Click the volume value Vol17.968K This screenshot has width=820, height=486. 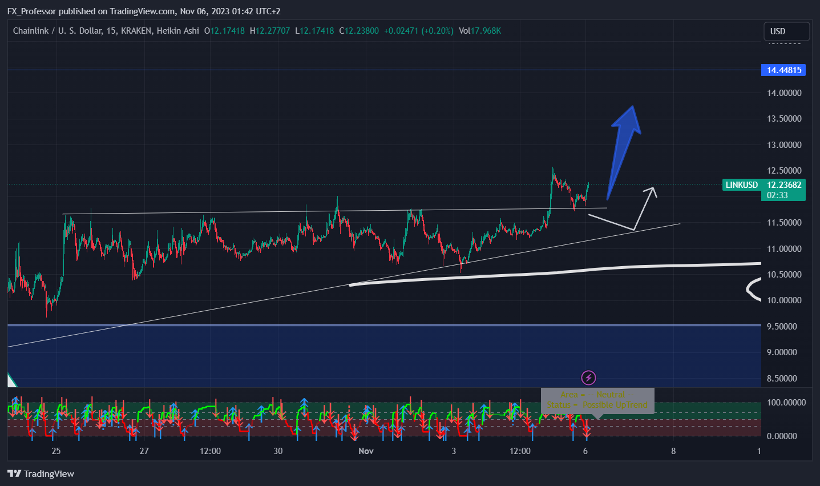tap(480, 31)
